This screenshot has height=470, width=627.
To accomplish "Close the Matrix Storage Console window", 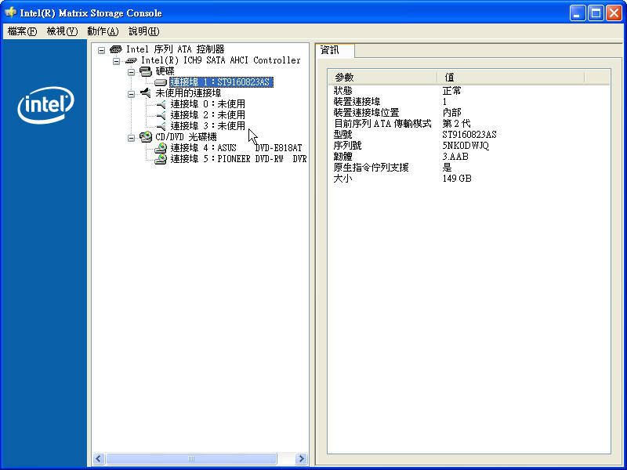I will point(614,13).
